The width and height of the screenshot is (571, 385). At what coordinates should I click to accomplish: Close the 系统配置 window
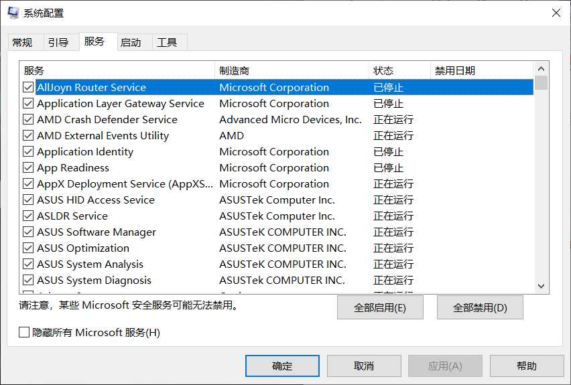[556, 13]
